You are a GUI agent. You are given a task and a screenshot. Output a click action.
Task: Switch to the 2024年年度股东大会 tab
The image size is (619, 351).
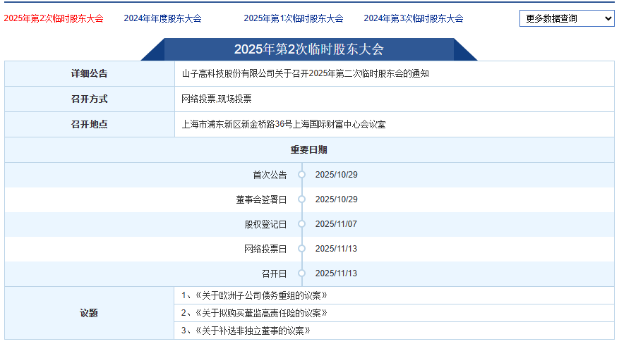click(x=162, y=18)
